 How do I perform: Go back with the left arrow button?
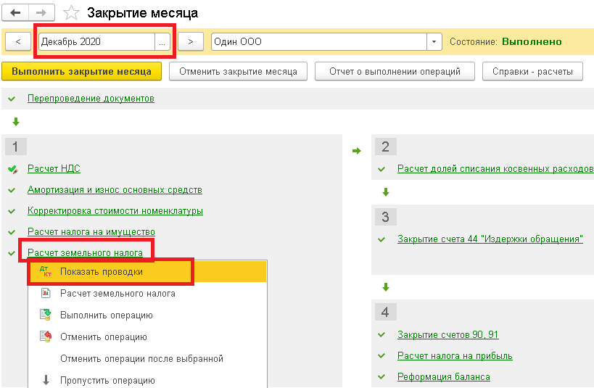click(x=15, y=12)
